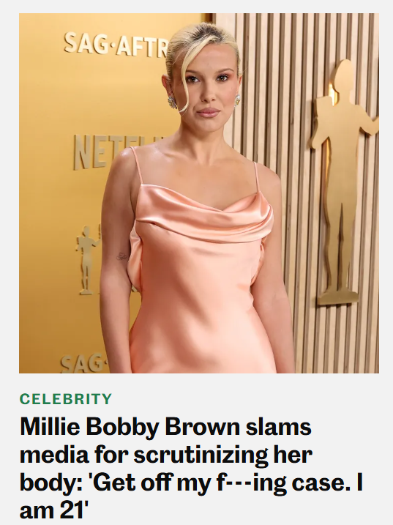The image size is (393, 525).
Task: Click the word "scrutinizing" in the headline
Action: tap(201, 455)
